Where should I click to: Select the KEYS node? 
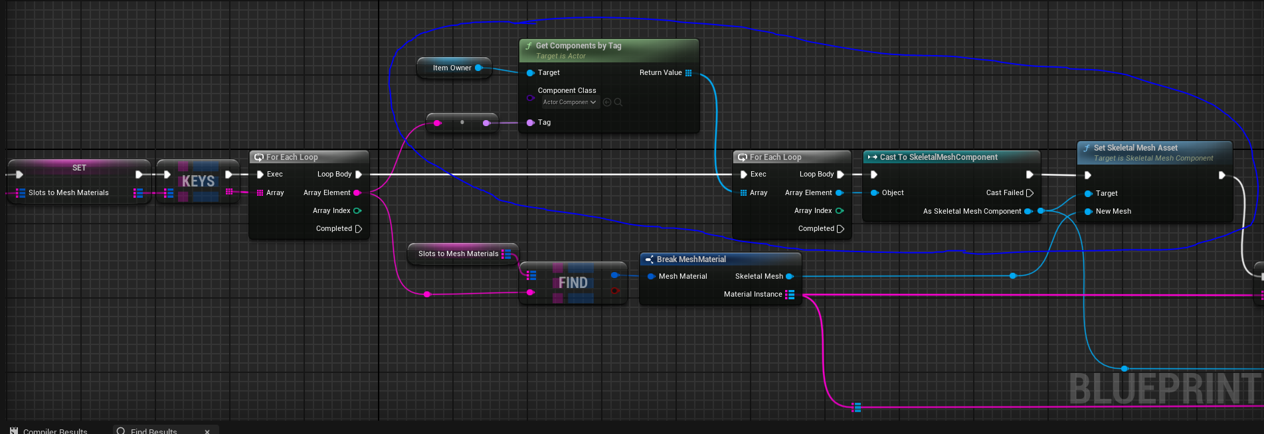tap(198, 181)
